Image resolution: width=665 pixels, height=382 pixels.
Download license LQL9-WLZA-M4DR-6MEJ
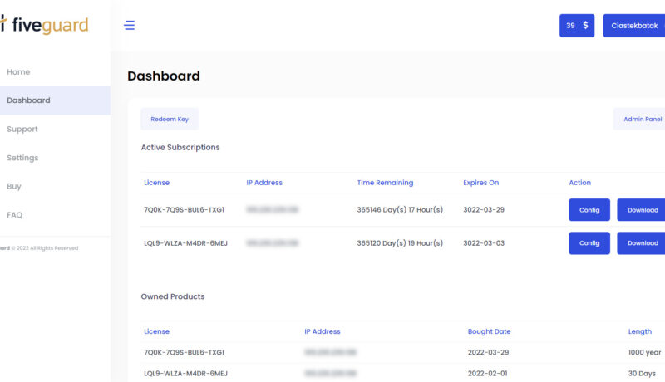[642, 243]
